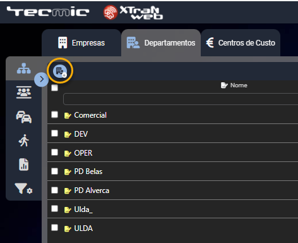Open the reports chart document icon
Image resolution: width=298 pixels, height=243 pixels.
[x=24, y=165]
